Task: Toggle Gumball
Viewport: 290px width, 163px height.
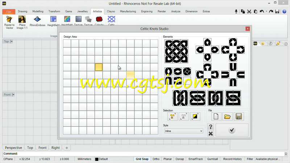Action: [212, 159]
